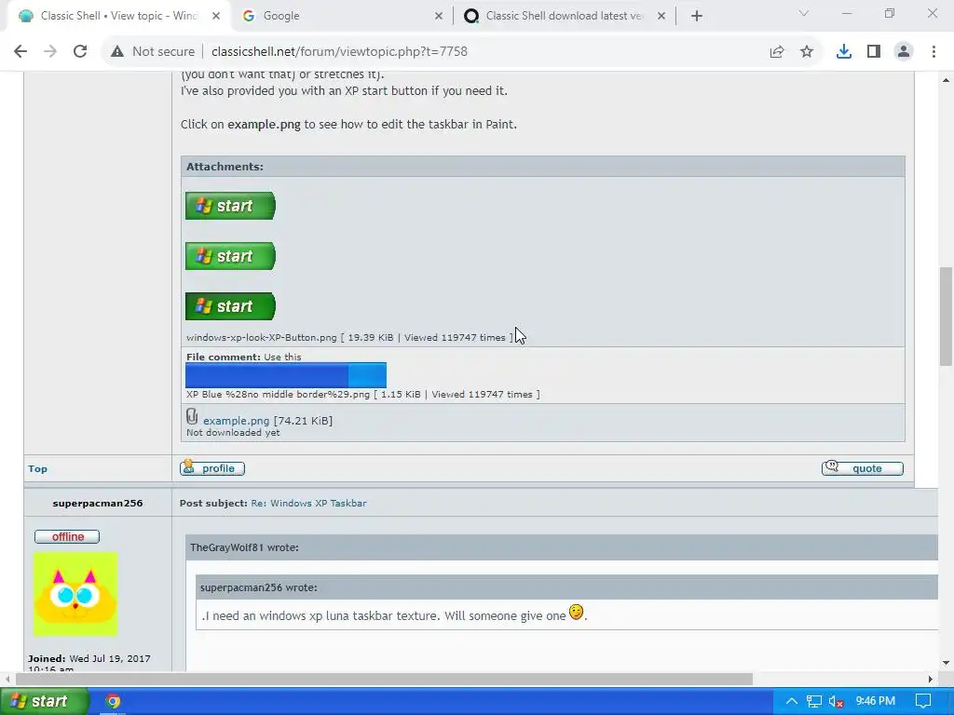Click the vertical scrollbar down arrow
Viewport: 954px width, 715px height.
point(946,663)
